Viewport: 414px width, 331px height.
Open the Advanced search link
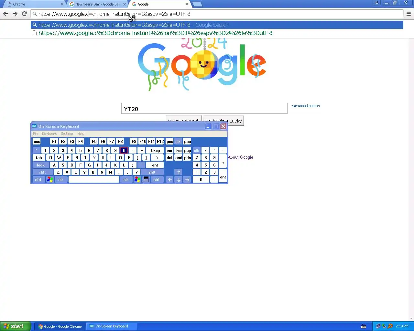305,106
